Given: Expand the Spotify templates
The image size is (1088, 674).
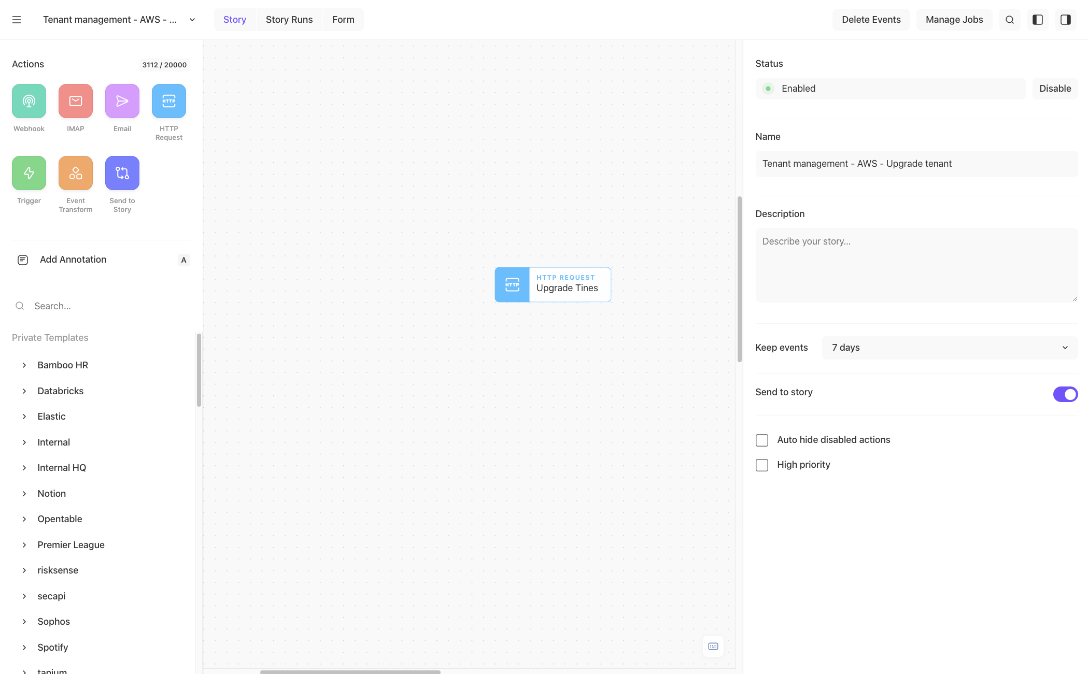Looking at the screenshot, I should (x=24, y=648).
